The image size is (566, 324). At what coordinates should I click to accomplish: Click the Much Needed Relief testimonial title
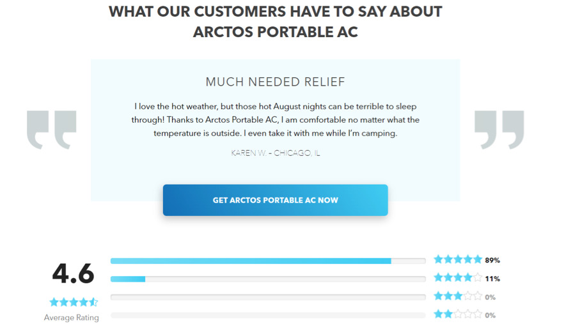275,82
